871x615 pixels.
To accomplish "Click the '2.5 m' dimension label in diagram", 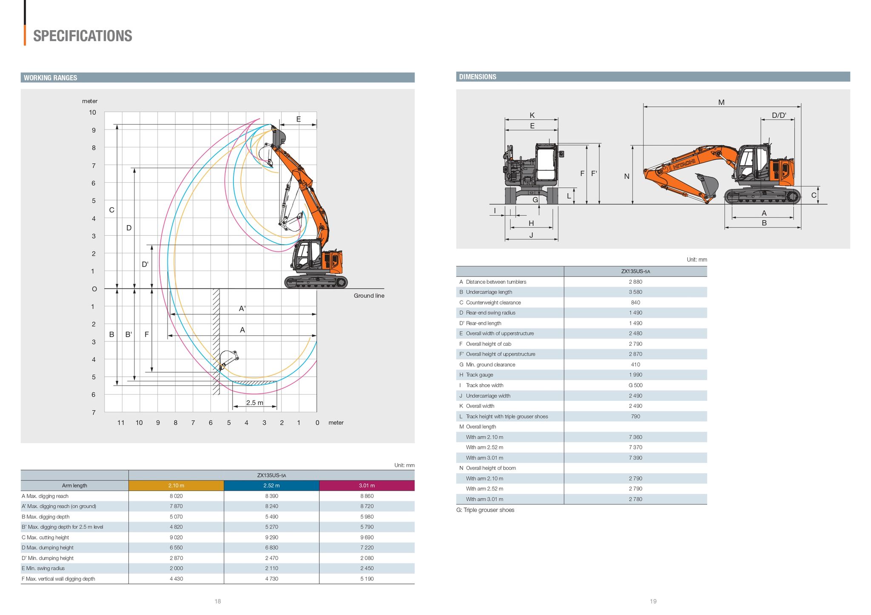I will coord(254,403).
